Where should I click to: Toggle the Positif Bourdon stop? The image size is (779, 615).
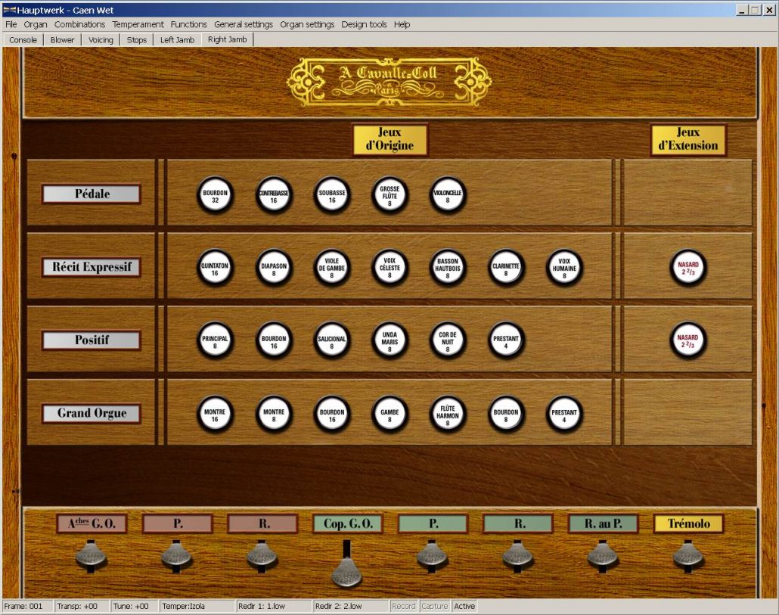pyautogui.click(x=274, y=340)
